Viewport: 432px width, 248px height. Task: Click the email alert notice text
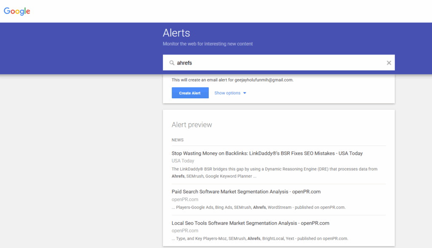(232, 80)
